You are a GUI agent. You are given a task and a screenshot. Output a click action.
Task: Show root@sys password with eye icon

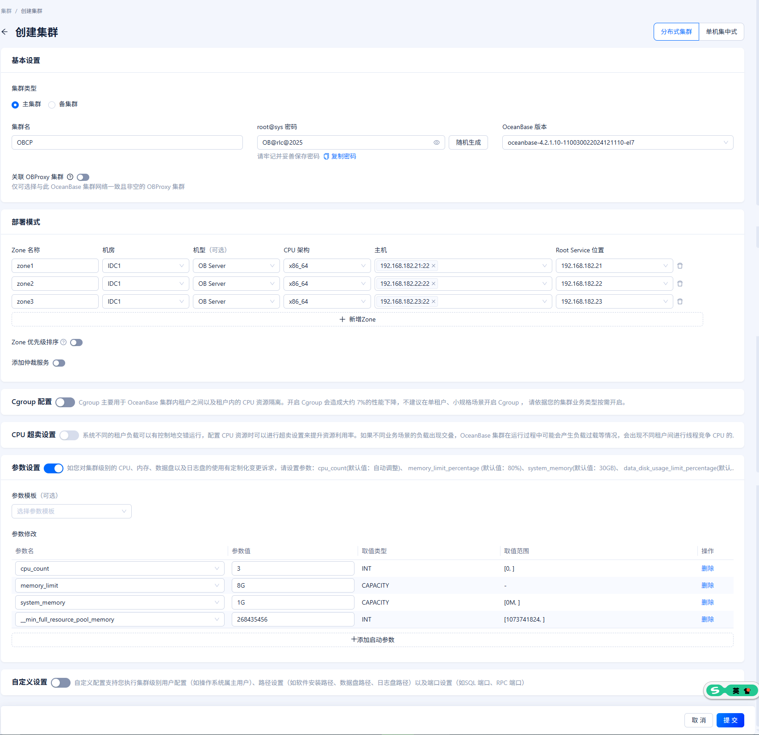[x=436, y=142]
